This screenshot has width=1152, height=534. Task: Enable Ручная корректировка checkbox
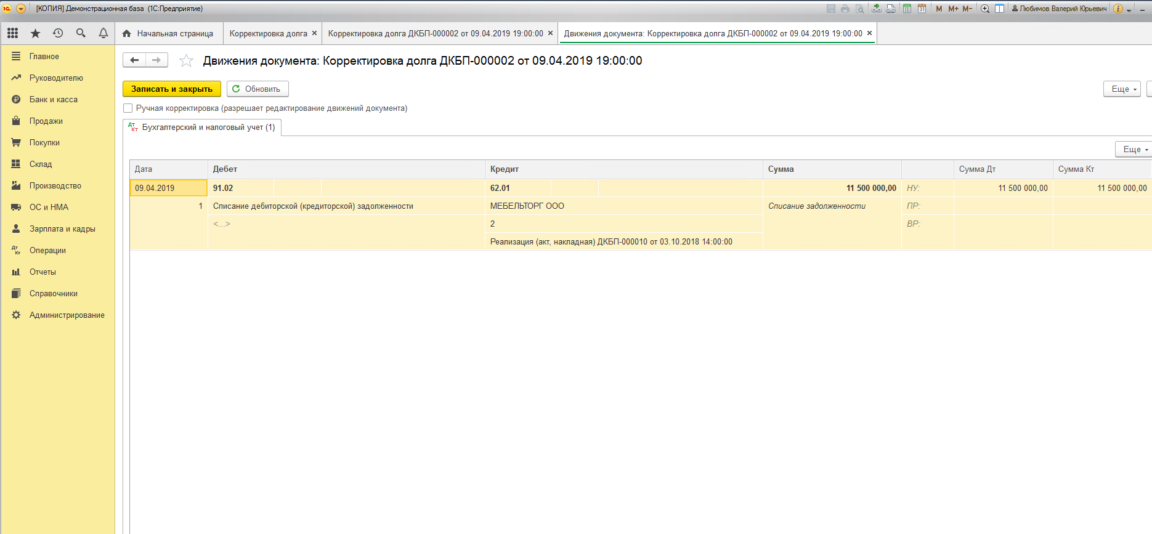pyautogui.click(x=128, y=108)
